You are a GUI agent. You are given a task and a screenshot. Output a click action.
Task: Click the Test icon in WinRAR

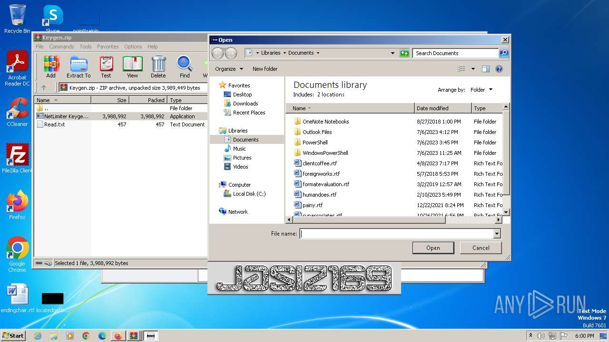click(106, 66)
